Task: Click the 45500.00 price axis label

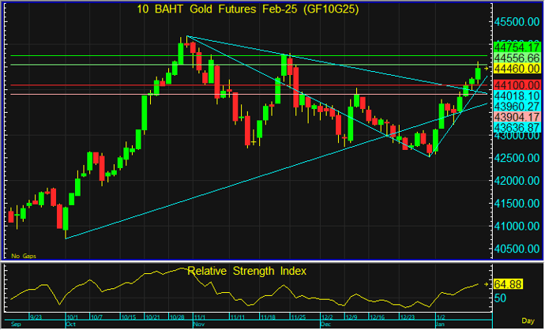Action: [517, 23]
